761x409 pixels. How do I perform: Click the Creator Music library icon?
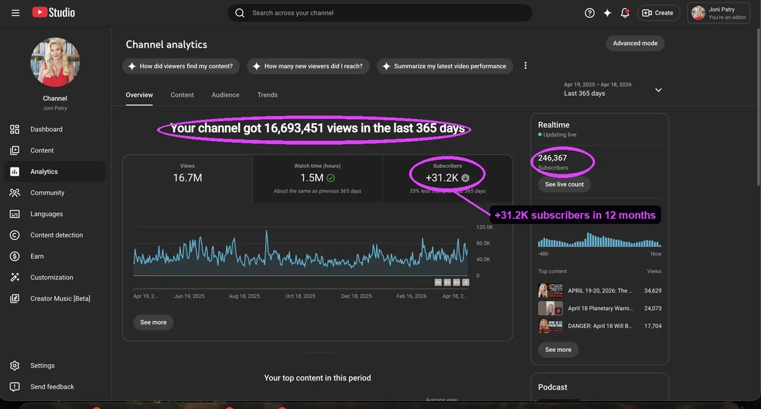click(15, 299)
